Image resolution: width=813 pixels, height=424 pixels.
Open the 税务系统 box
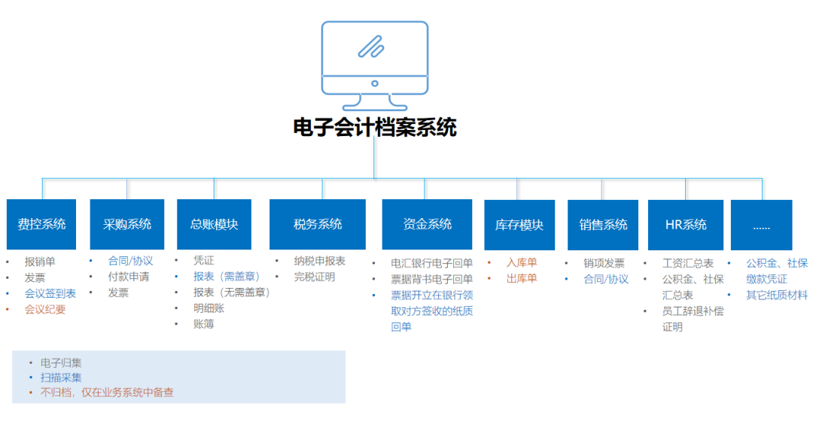pos(317,224)
